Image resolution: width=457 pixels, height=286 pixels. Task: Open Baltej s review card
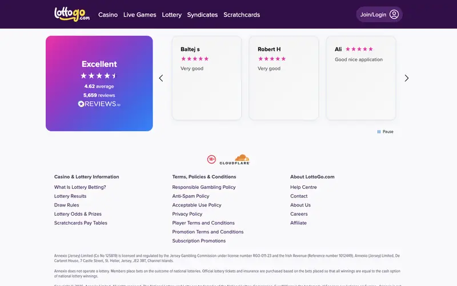(207, 78)
